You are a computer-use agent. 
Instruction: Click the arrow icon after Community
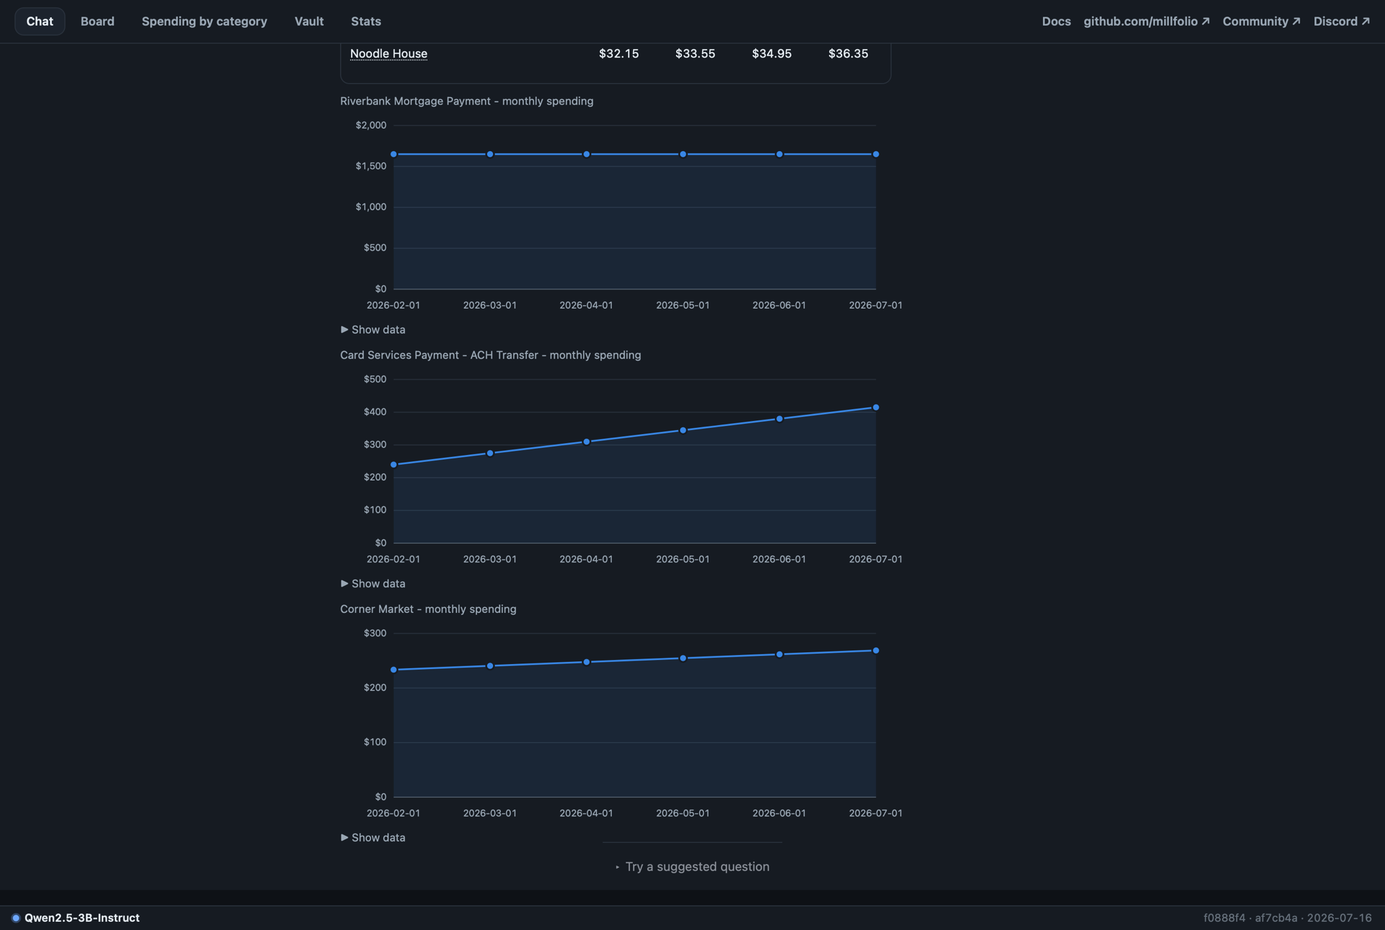click(1296, 21)
